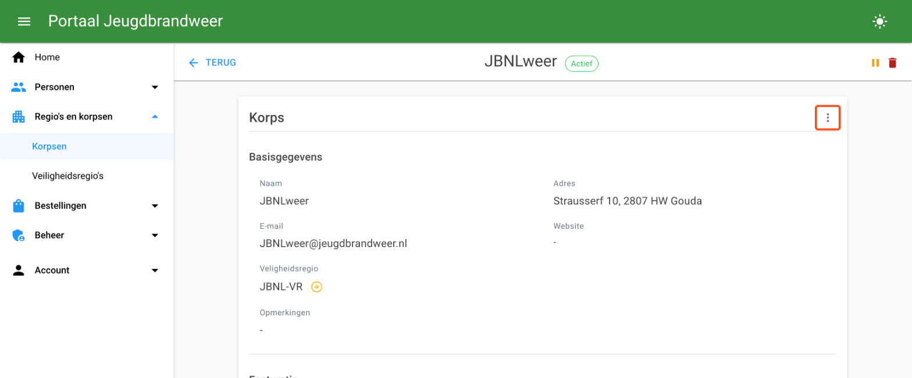Delete the korps with the red trash icon
This screenshot has width=912, height=378.
tap(893, 63)
